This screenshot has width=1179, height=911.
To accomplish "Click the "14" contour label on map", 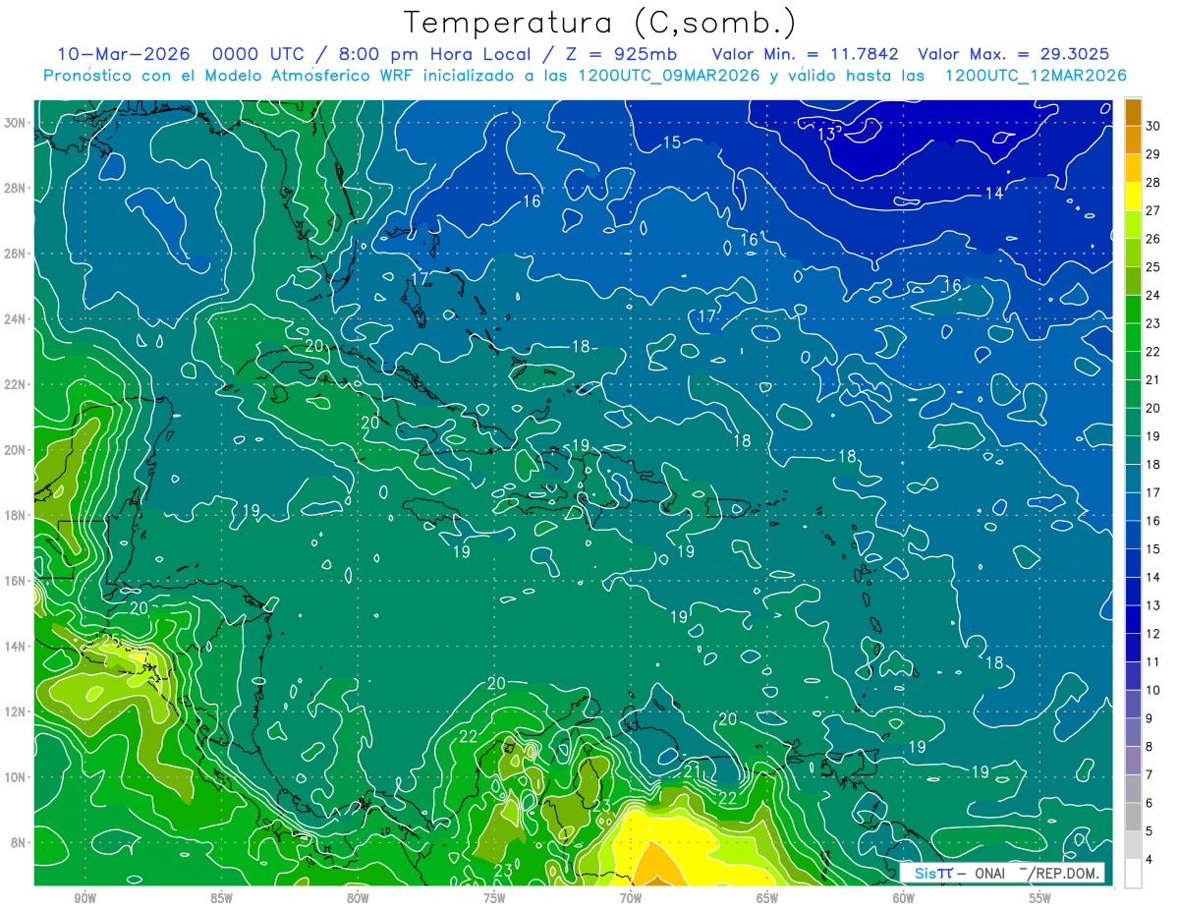I will tap(994, 194).
